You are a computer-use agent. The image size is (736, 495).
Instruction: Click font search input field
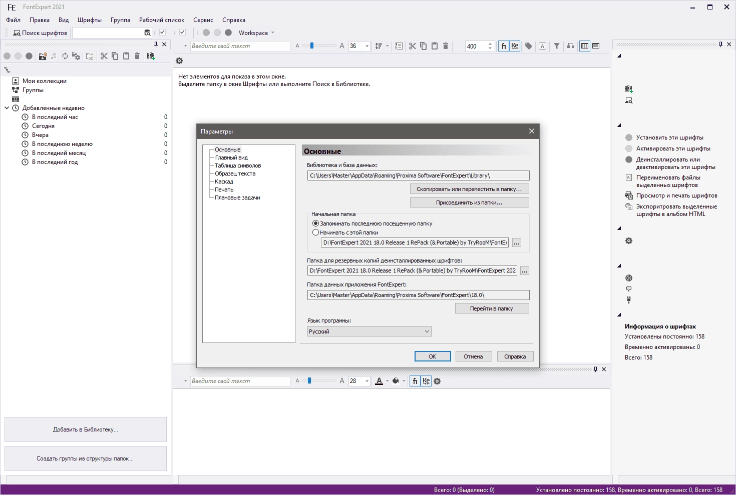pyautogui.click(x=108, y=33)
